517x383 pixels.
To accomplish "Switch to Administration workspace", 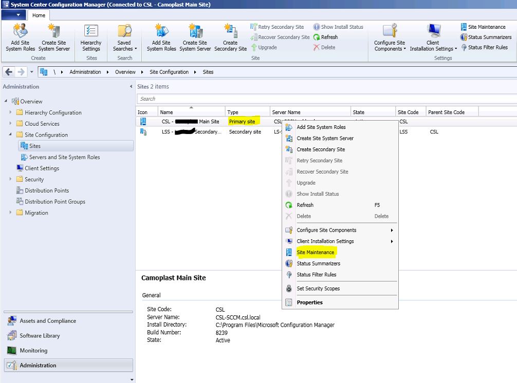I will 68,365.
